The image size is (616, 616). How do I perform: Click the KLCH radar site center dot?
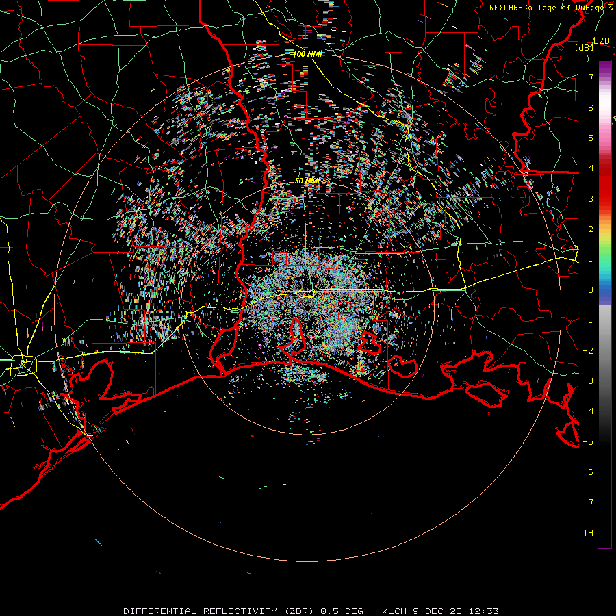pyautogui.click(x=307, y=307)
